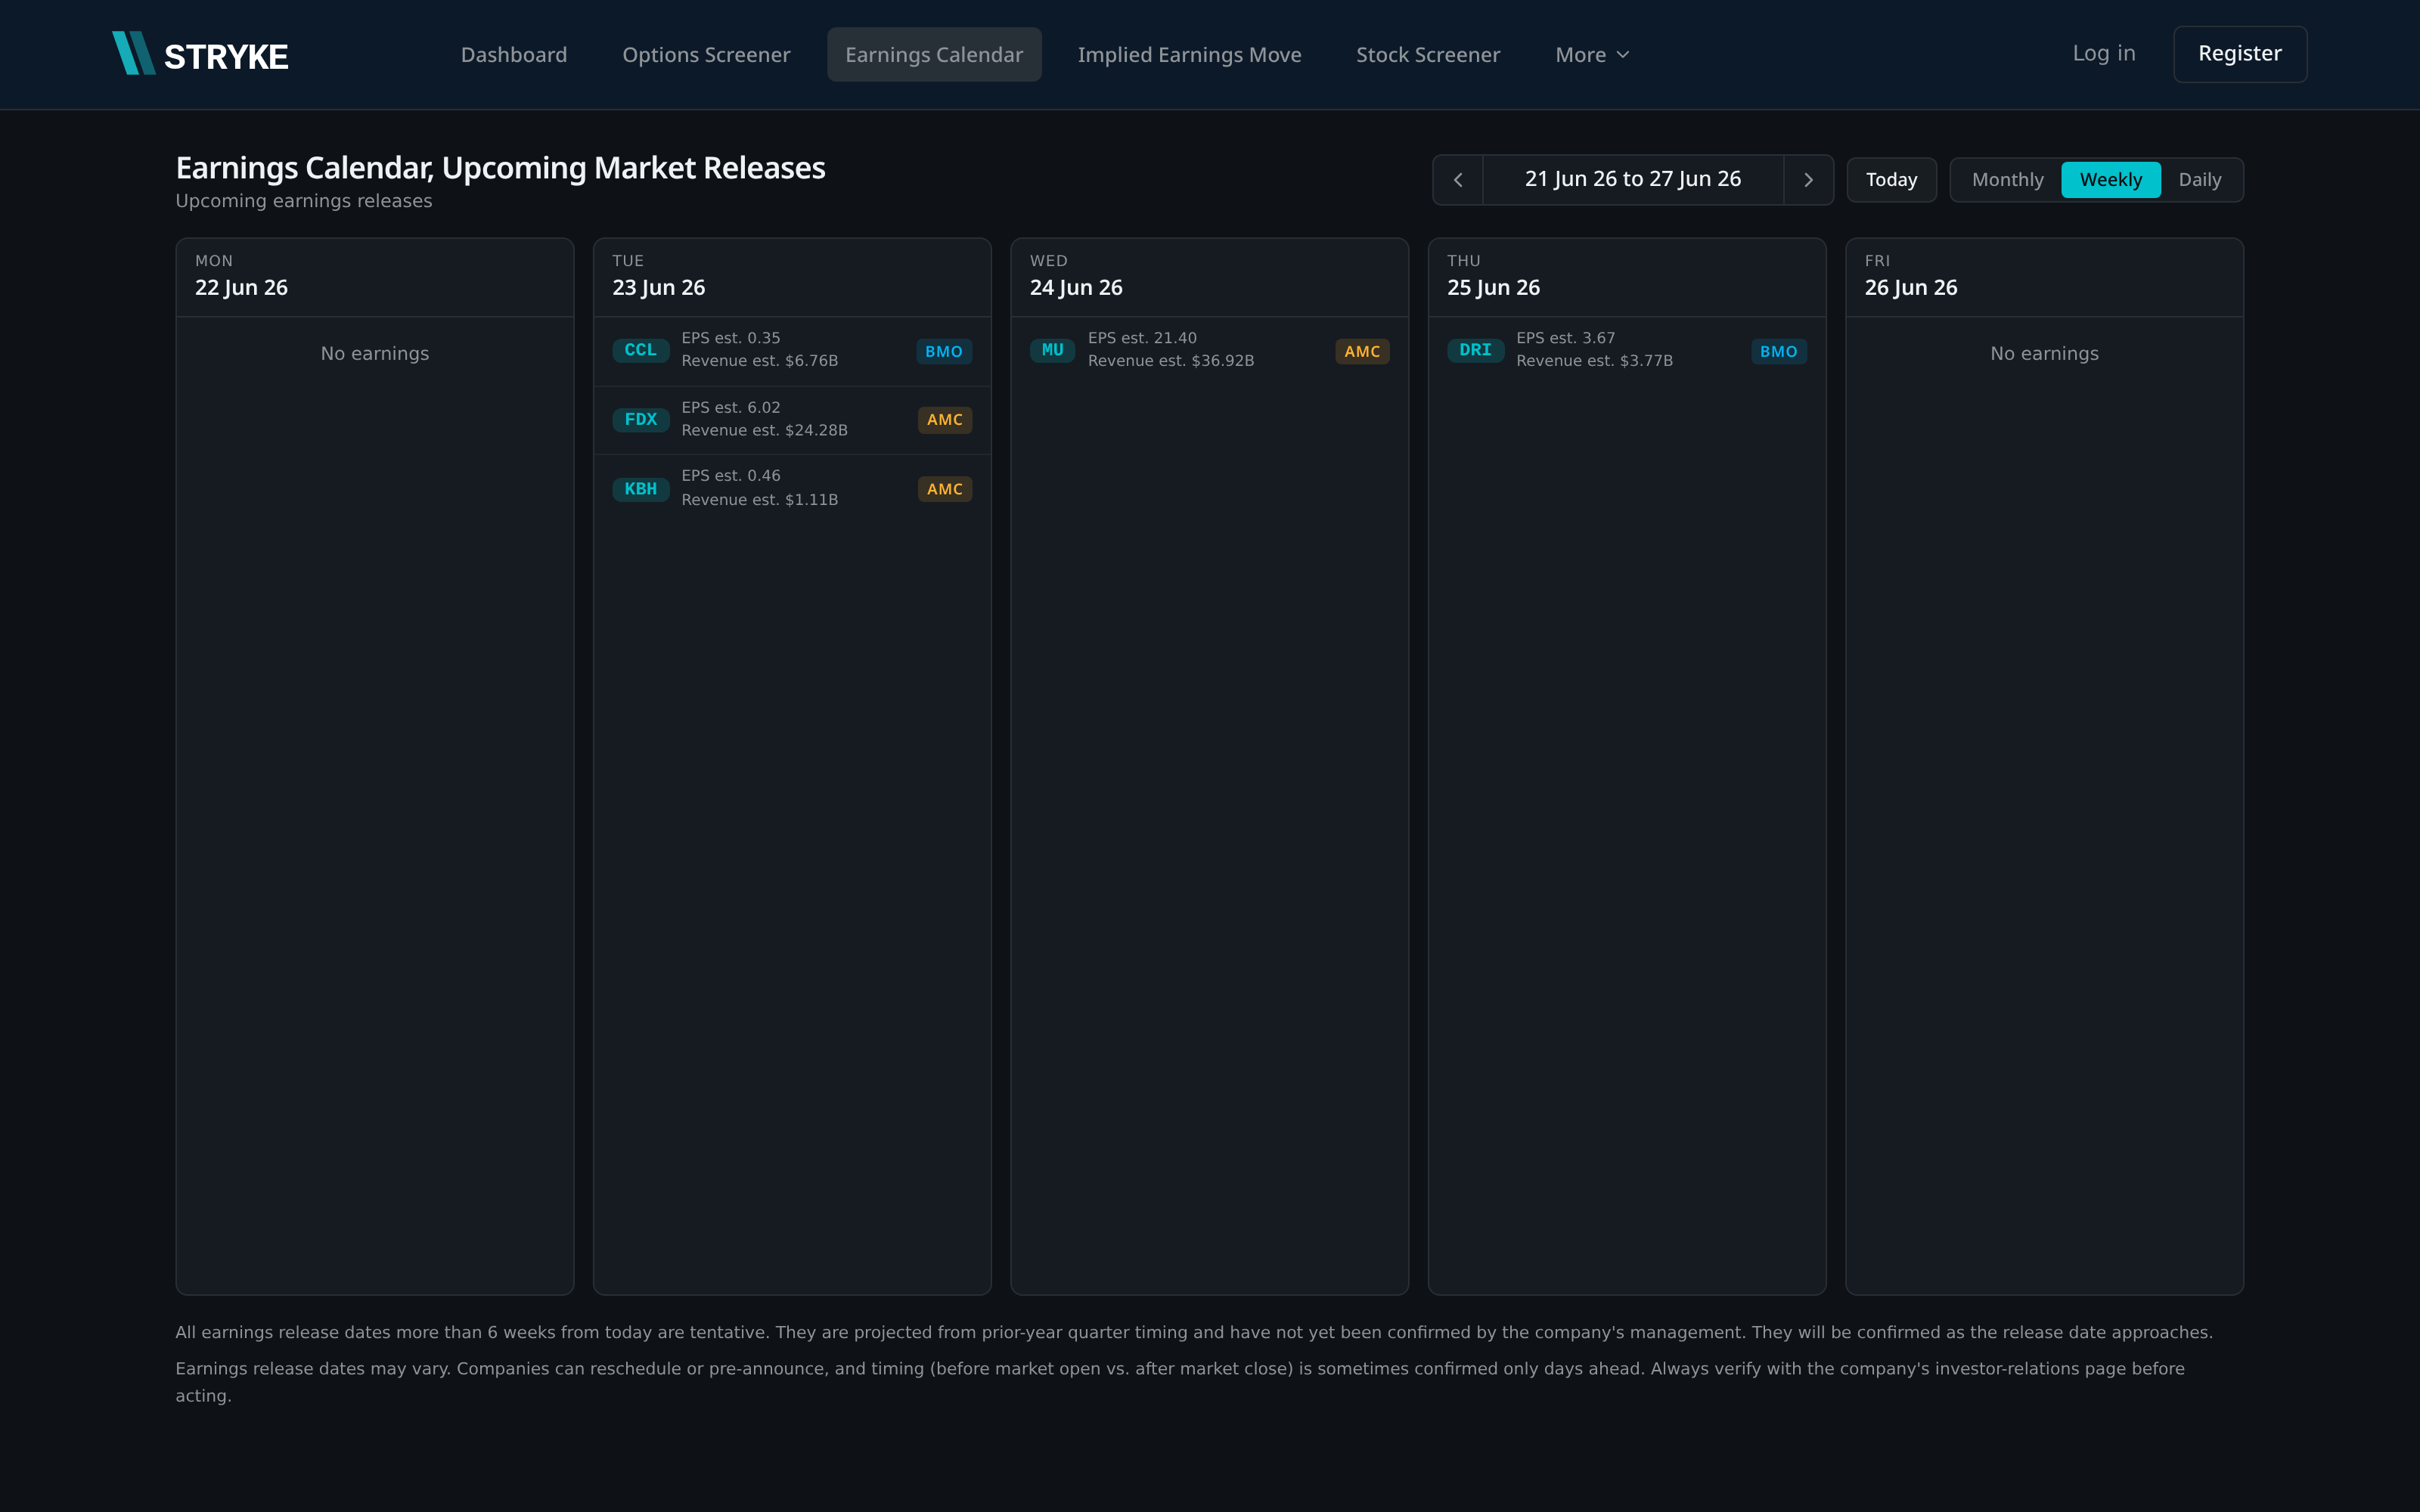This screenshot has width=2420, height=1512.
Task: Click 'EPS est. 3.67' text
Action: click(x=1566, y=338)
